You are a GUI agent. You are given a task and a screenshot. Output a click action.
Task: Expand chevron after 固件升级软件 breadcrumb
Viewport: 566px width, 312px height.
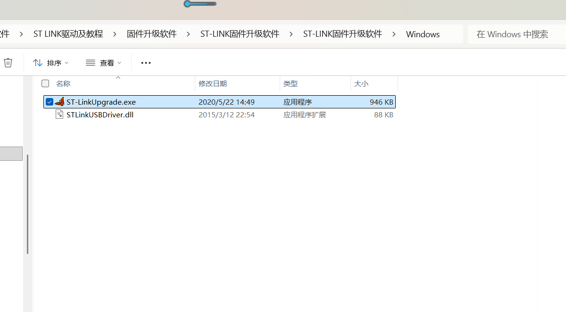point(188,34)
